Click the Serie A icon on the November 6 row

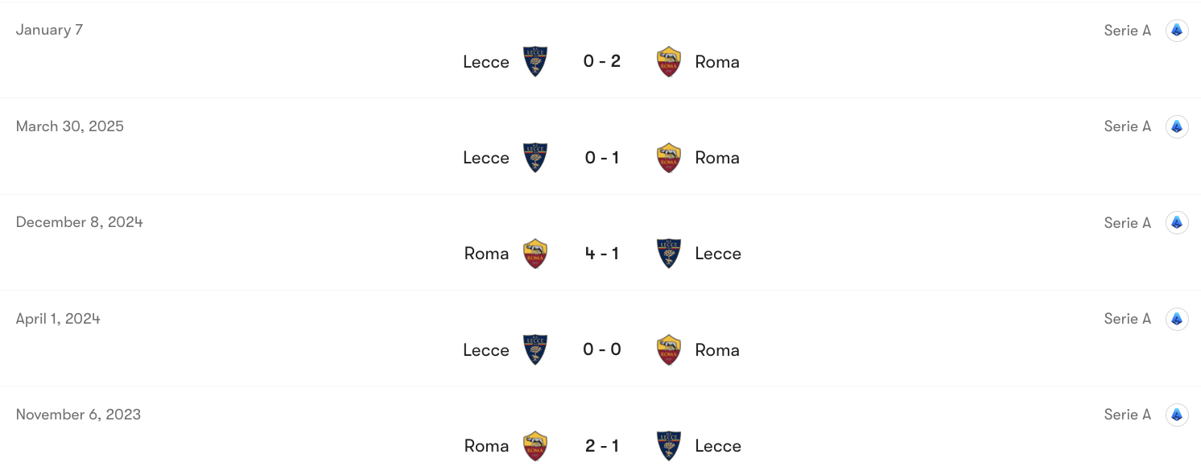(1177, 414)
